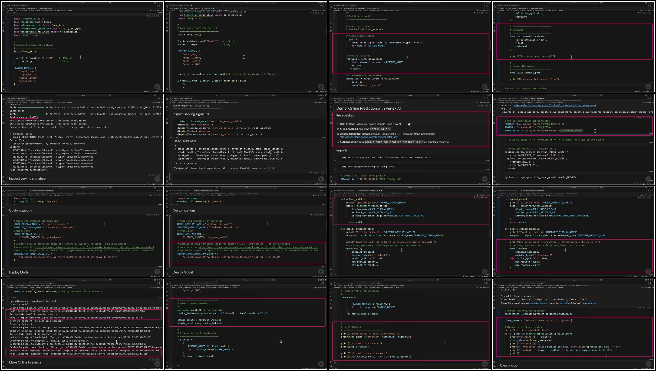656x371 pixels.
Task: Click train-model tab in 'Uploading model' output frame
Action: [17, 283]
